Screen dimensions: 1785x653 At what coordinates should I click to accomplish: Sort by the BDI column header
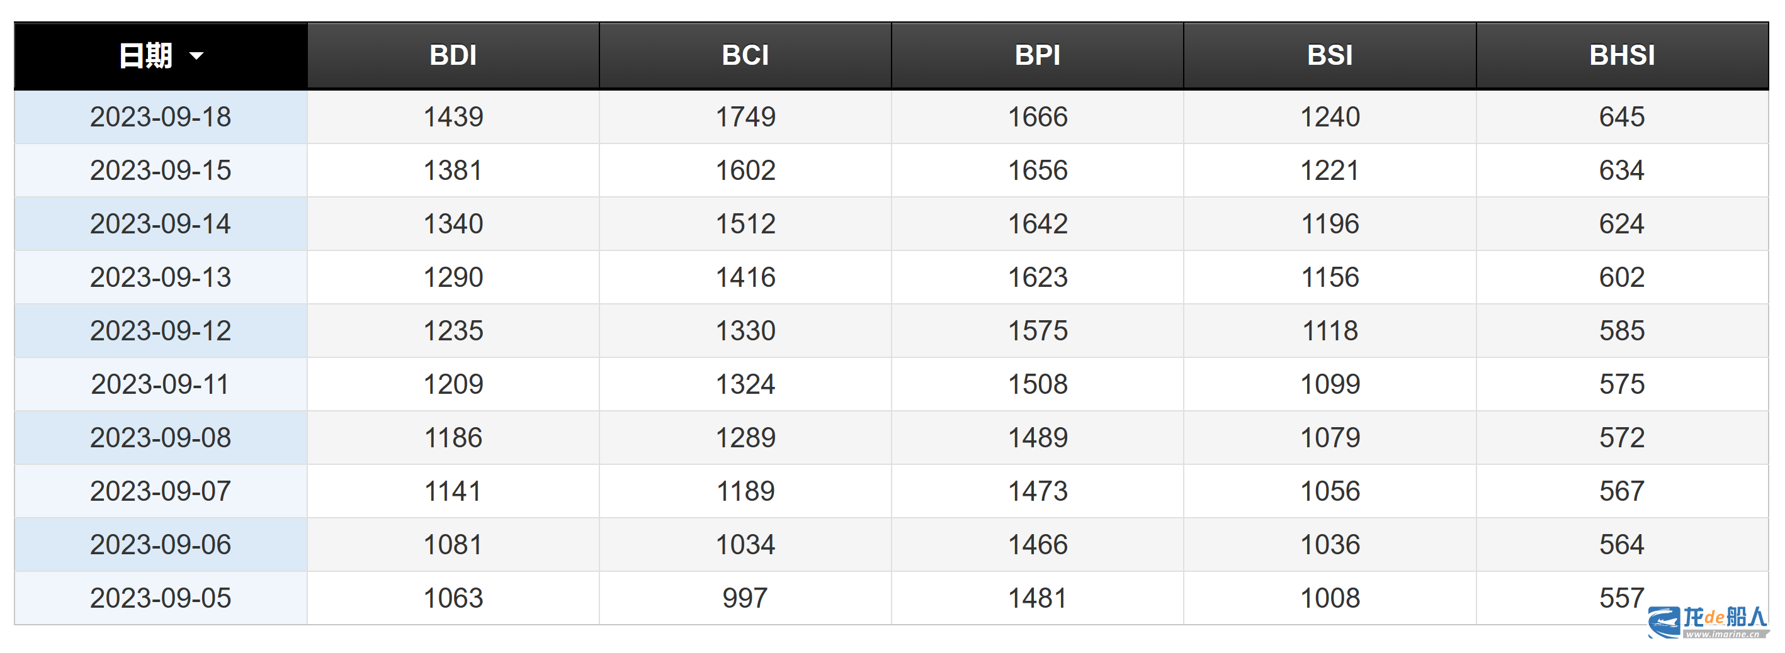453,55
